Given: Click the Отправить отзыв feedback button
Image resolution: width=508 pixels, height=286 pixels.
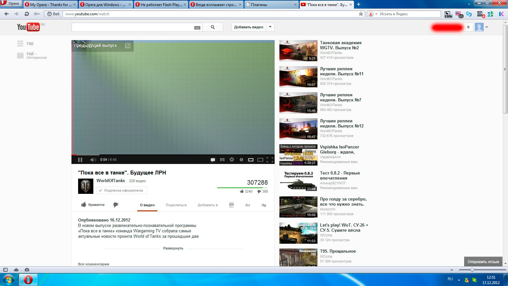Looking at the screenshot, I should (x=483, y=262).
